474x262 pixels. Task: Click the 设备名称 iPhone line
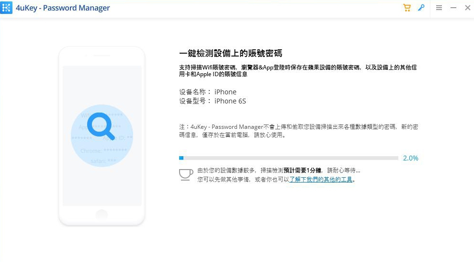point(208,91)
